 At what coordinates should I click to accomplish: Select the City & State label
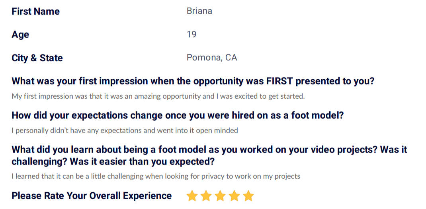point(37,58)
